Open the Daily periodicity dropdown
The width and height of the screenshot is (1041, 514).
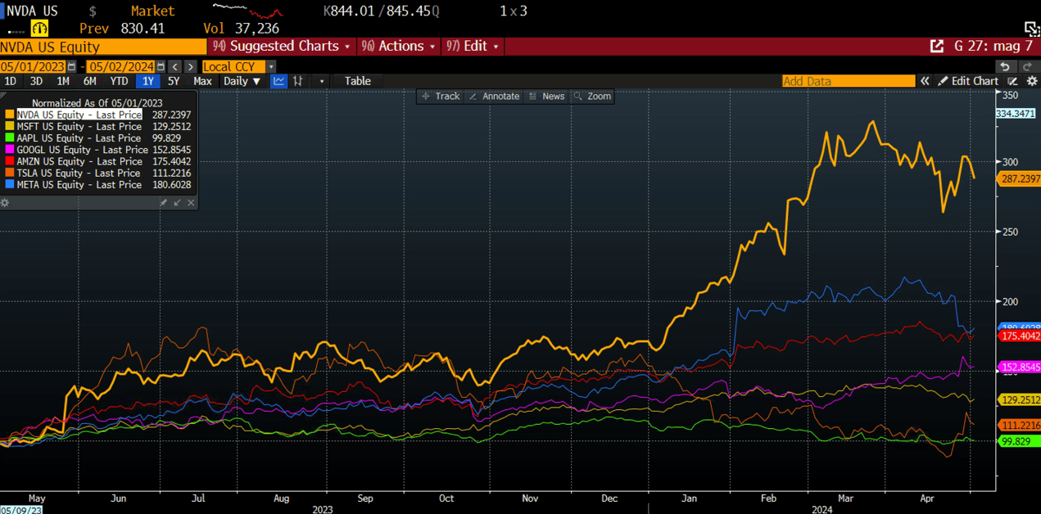point(242,81)
